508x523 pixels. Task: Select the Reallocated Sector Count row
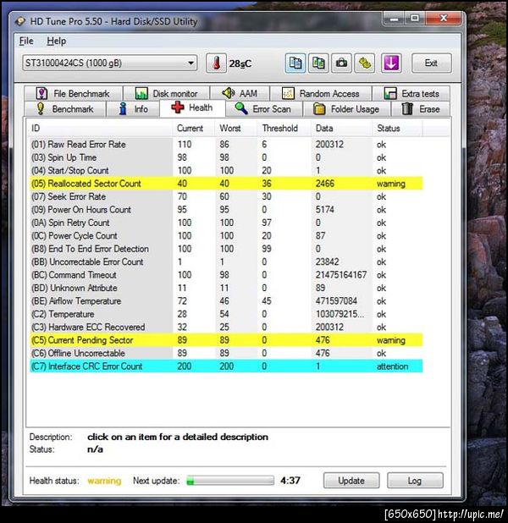point(226,184)
